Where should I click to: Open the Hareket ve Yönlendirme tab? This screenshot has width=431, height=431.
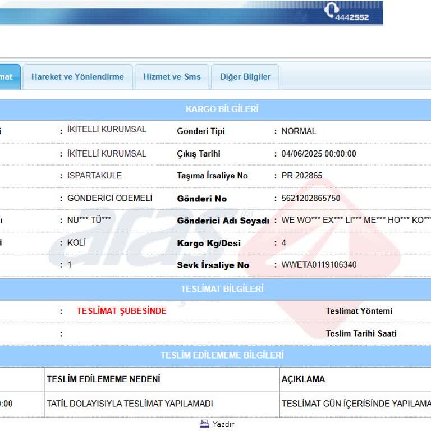point(77,77)
